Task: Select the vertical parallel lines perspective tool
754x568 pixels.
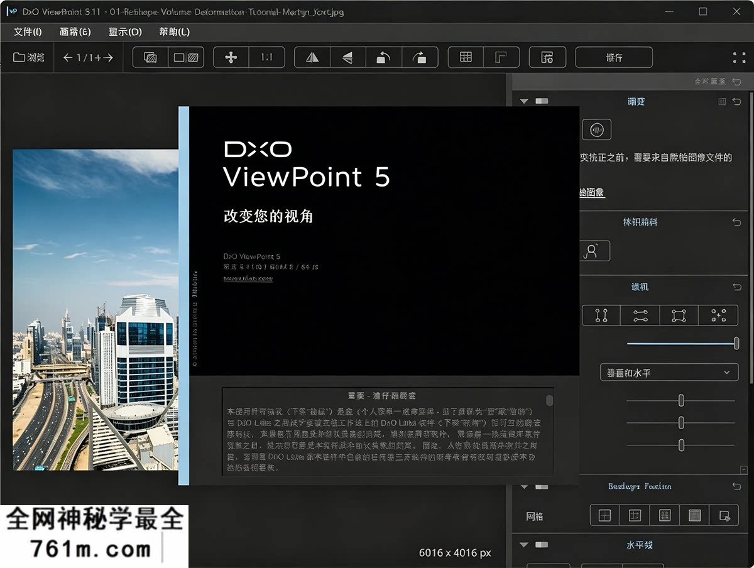Action: pos(601,315)
